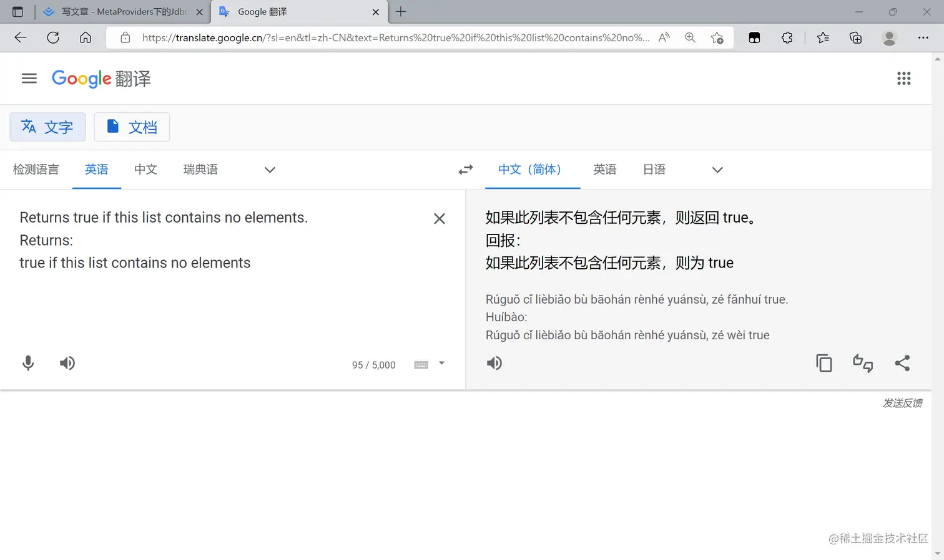This screenshot has height=560, width=944.
Task: Open the input tools dropdown arrow
Action: click(x=441, y=363)
